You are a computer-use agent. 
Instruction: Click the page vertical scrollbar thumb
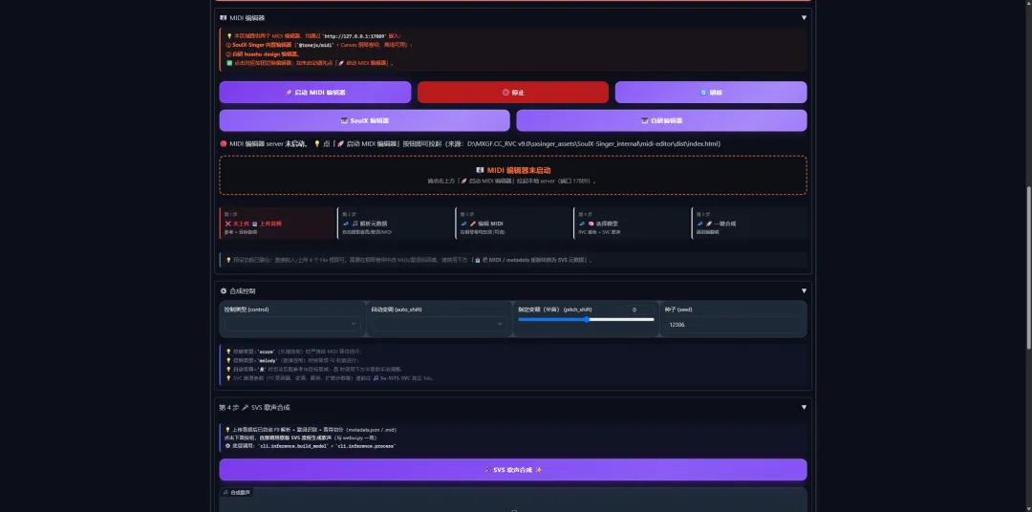[x=1028, y=267]
